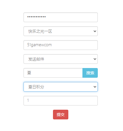Expand the 夏日积分 item dropdown
This screenshot has height=131, width=123.
[x=61, y=87]
